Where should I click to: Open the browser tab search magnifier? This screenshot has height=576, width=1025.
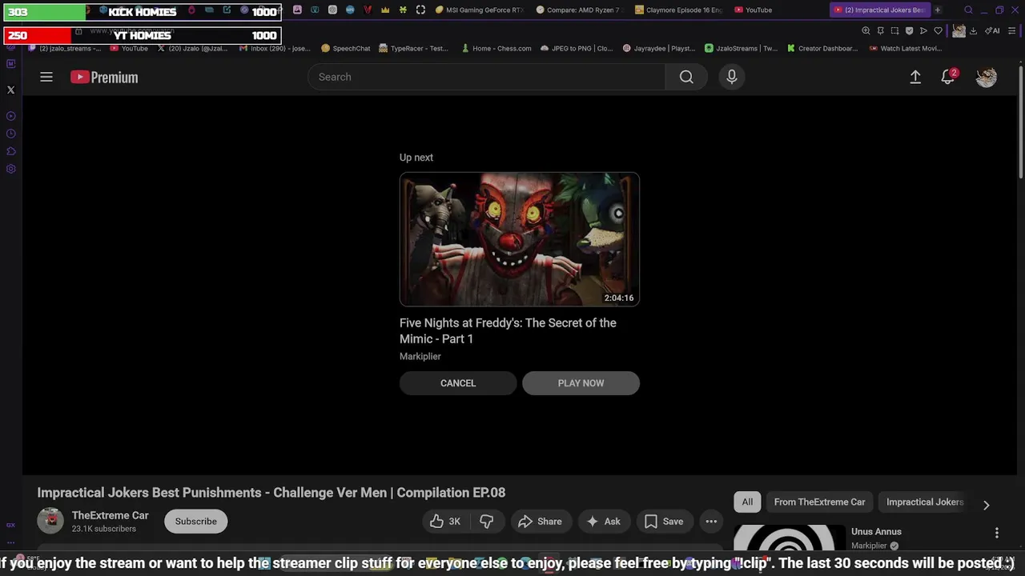(x=968, y=10)
